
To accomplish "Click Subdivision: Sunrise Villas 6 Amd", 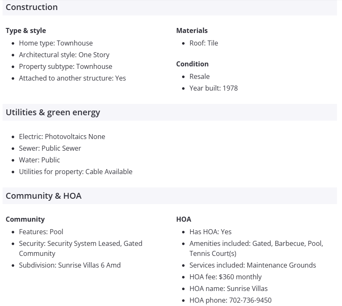I will click(x=70, y=265).
